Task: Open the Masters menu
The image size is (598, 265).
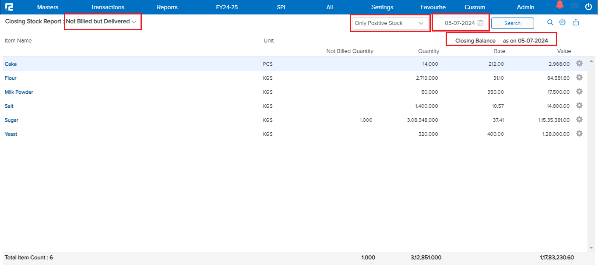Action: coord(48,7)
